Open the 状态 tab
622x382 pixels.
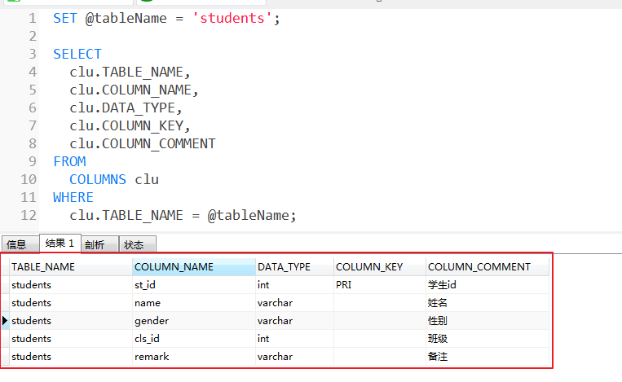click(x=137, y=244)
